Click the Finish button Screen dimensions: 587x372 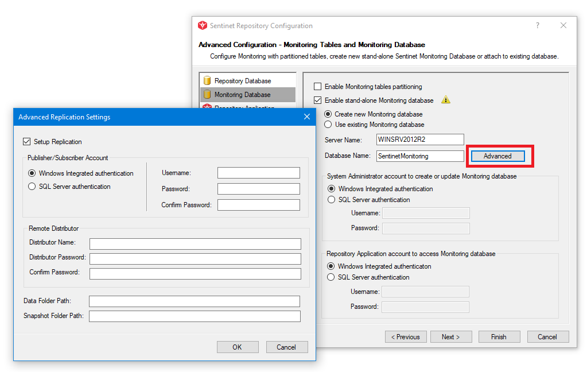(499, 337)
